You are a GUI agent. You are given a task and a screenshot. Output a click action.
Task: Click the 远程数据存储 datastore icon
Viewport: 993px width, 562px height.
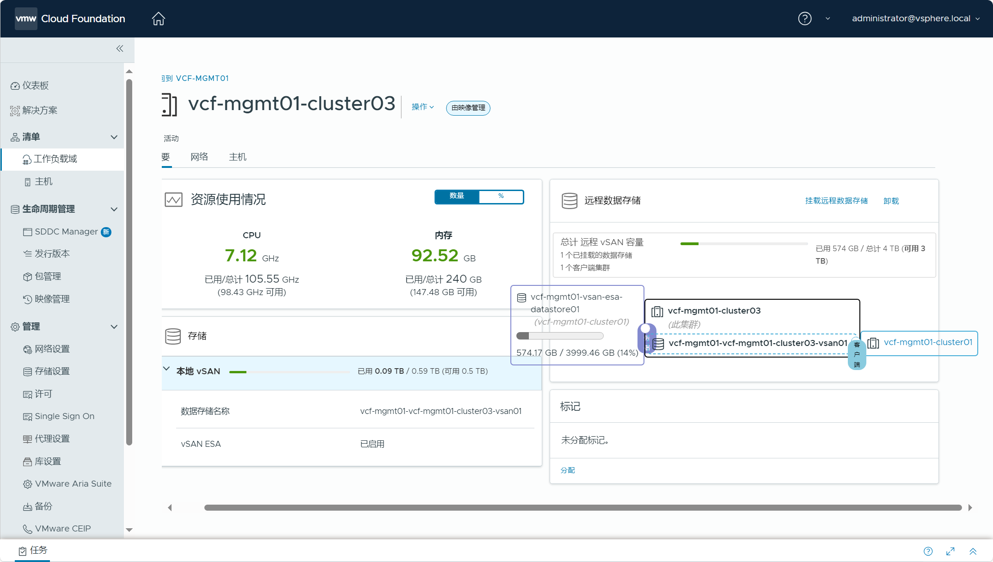pyautogui.click(x=569, y=201)
